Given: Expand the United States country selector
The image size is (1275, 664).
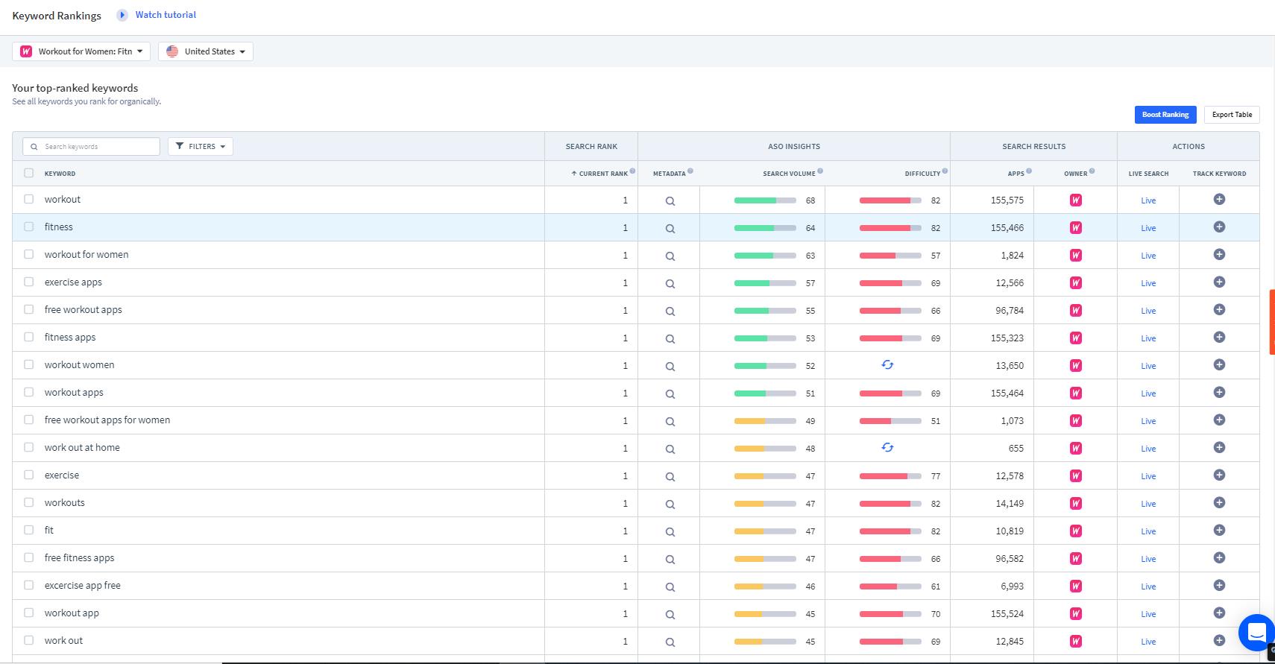Looking at the screenshot, I should [206, 51].
